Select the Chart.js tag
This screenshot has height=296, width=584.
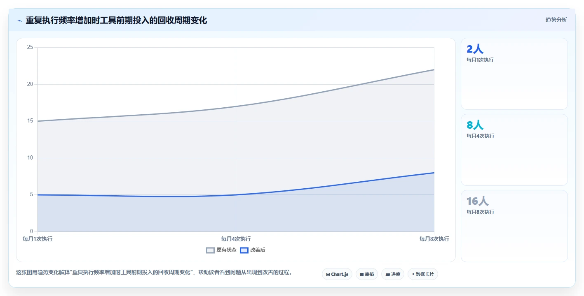coord(337,274)
